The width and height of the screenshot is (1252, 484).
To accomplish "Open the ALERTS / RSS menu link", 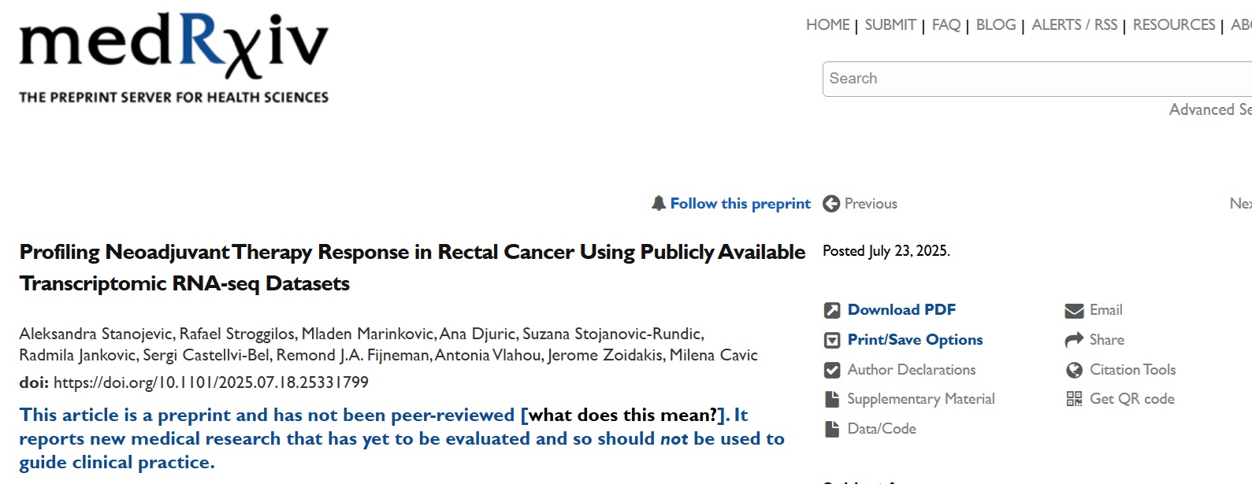I will tap(1074, 25).
